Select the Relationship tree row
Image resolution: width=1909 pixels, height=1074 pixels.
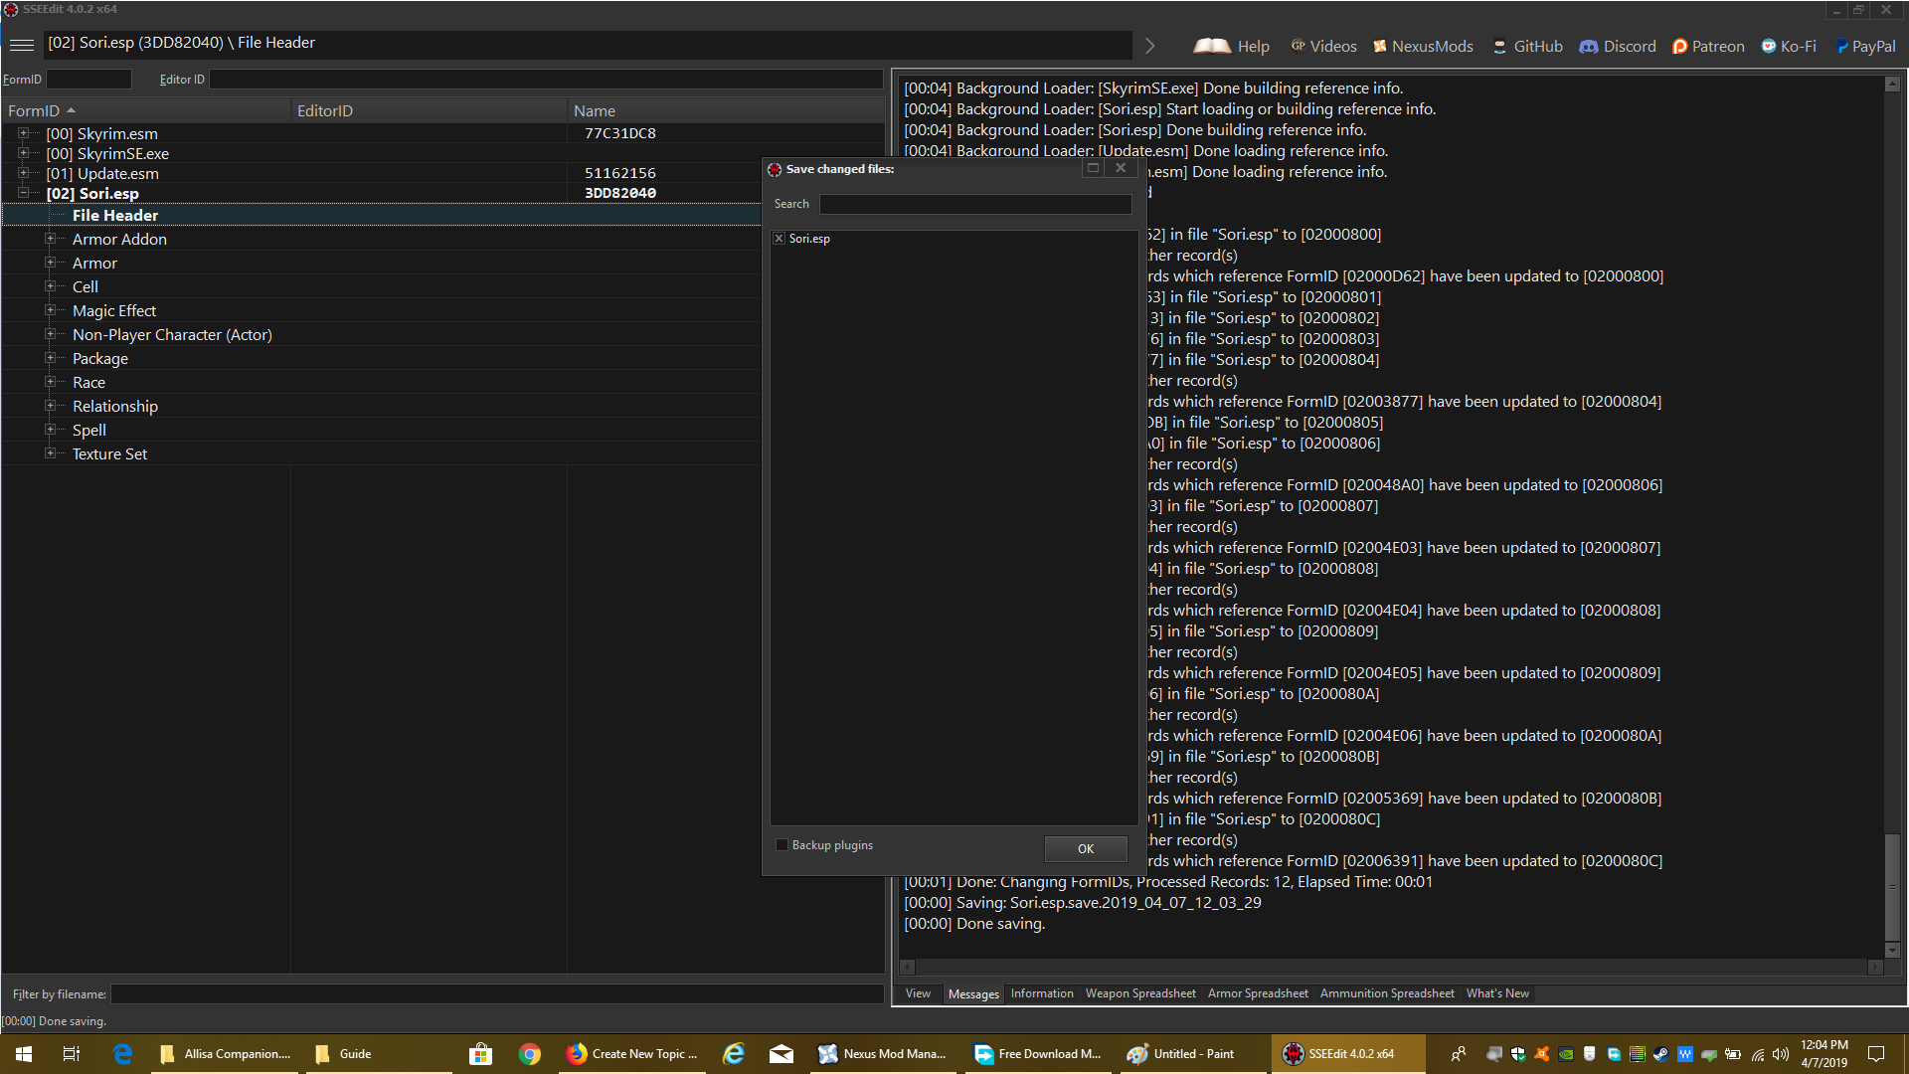pyautogui.click(x=382, y=406)
